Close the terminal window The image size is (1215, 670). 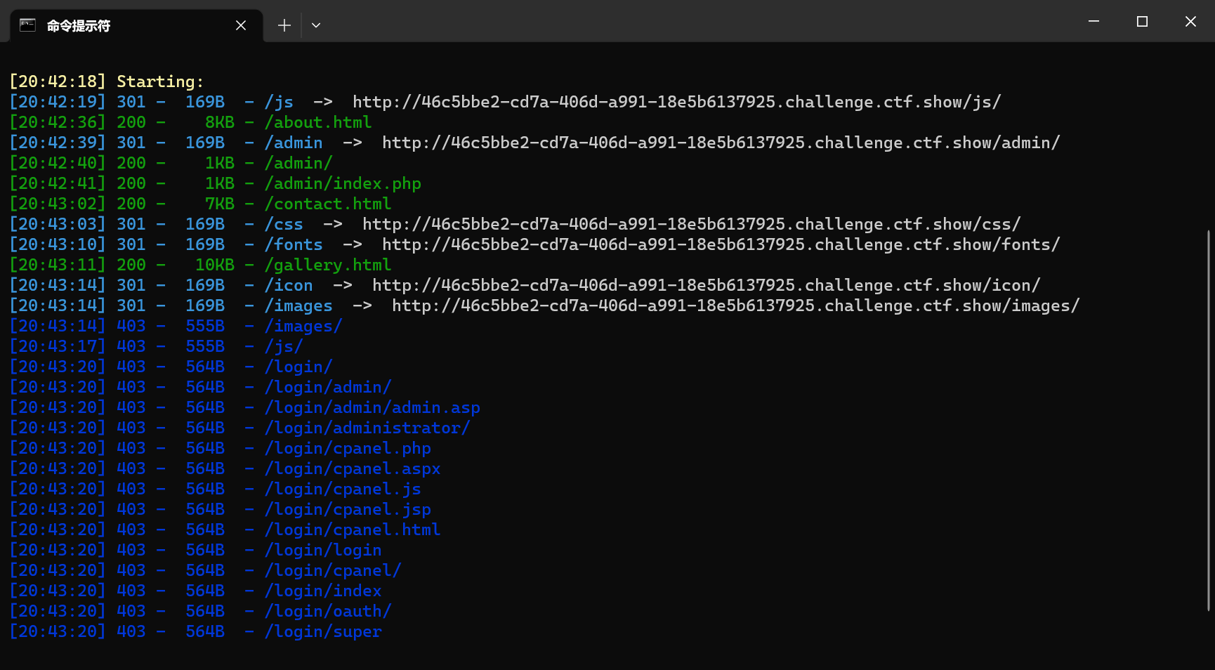[x=1190, y=22]
